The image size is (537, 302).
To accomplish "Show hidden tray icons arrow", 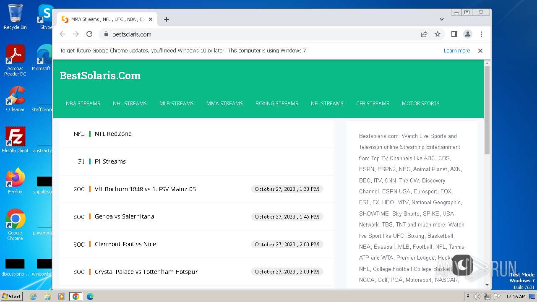I will click(468, 297).
